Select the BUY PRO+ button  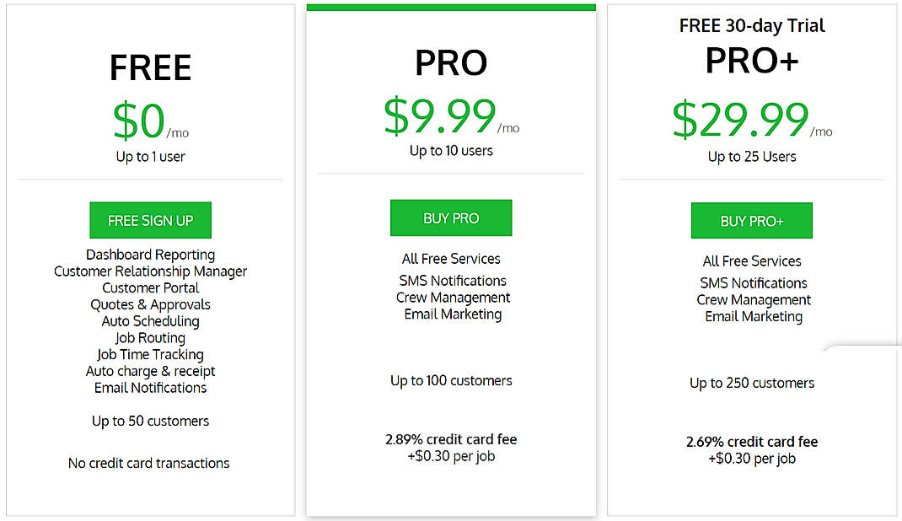[x=751, y=220]
